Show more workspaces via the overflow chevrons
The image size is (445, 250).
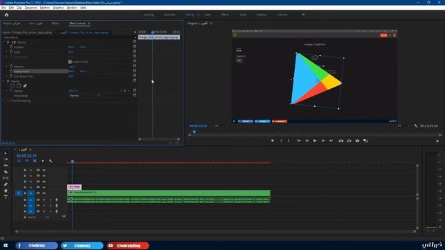(303, 15)
